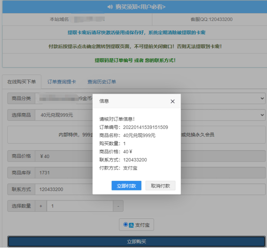Click the 商品价格 field showing ¥40
The width and height of the screenshot is (267, 249).
(x=150, y=156)
